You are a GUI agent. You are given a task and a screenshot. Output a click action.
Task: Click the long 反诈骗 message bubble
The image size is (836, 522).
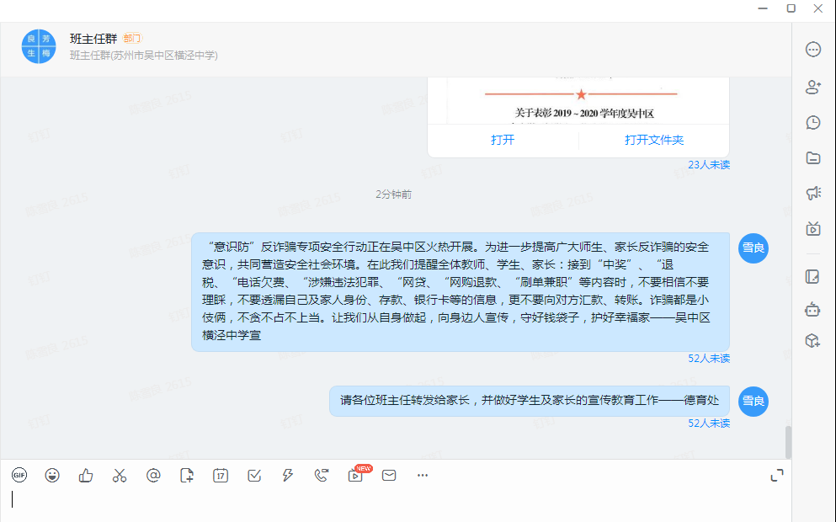click(x=461, y=291)
